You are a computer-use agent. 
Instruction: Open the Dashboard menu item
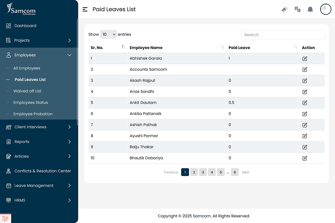point(25,26)
